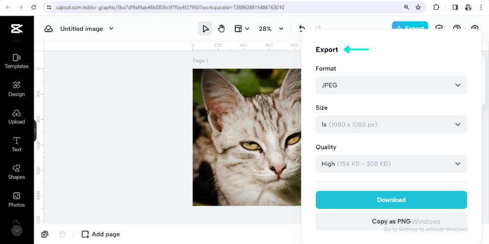Open the Chrome profile avatar
The image size is (489, 244).
pyautogui.click(x=468, y=7)
